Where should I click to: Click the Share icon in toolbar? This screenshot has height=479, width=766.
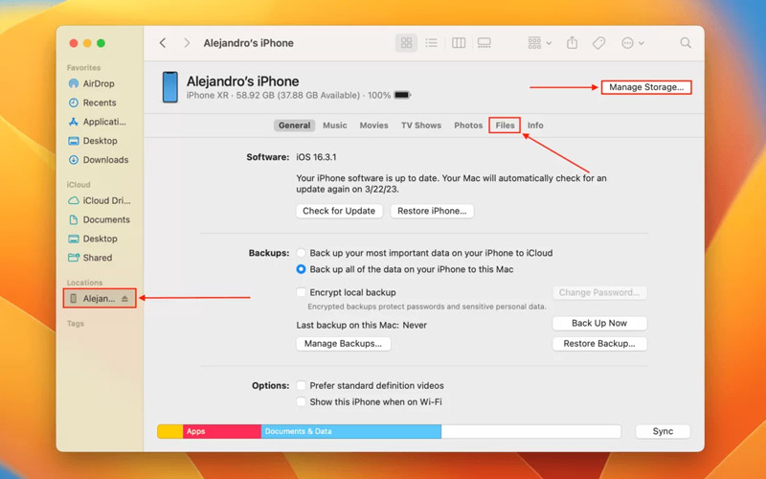[x=573, y=43]
